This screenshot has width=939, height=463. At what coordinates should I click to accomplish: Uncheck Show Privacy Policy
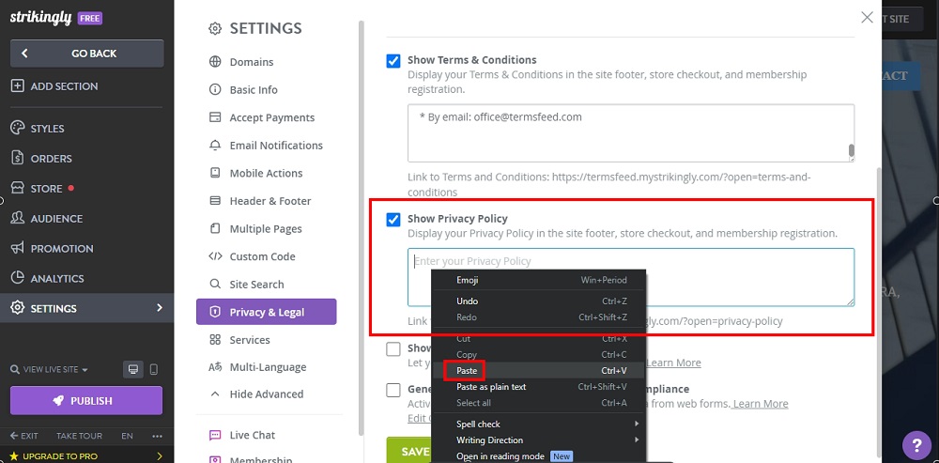[x=393, y=219]
